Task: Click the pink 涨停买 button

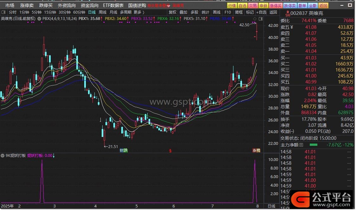Action: pyautogui.click(x=276, y=6)
